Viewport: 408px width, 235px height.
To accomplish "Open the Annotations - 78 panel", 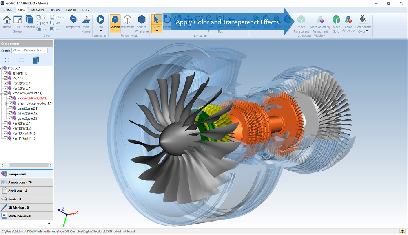I will (27, 182).
